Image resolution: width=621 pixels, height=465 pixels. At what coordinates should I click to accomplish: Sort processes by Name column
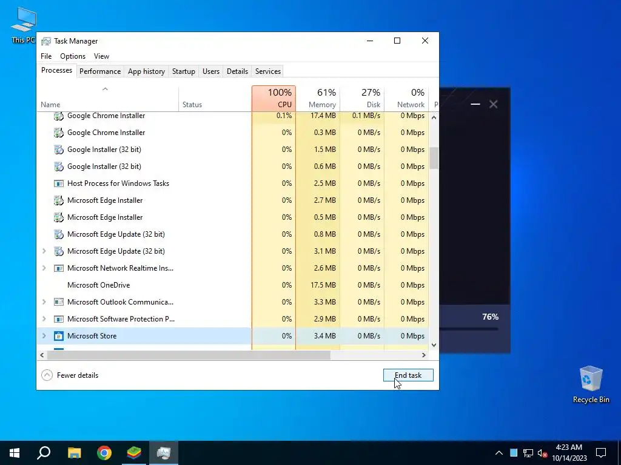[x=108, y=99]
